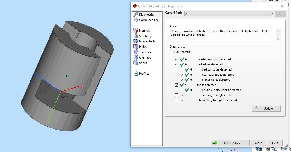This screenshot has width=291, height=152.
Task: Toggle the Full Analysis checkbox
Action: point(172,52)
